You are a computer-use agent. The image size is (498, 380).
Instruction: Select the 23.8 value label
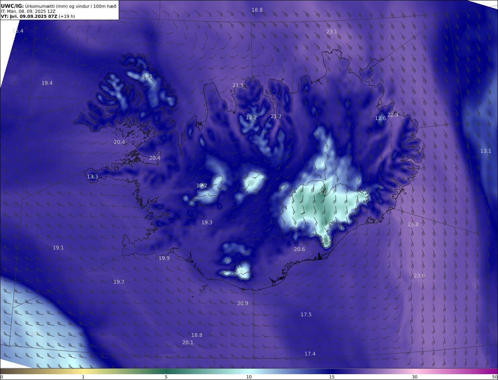[x=413, y=224]
